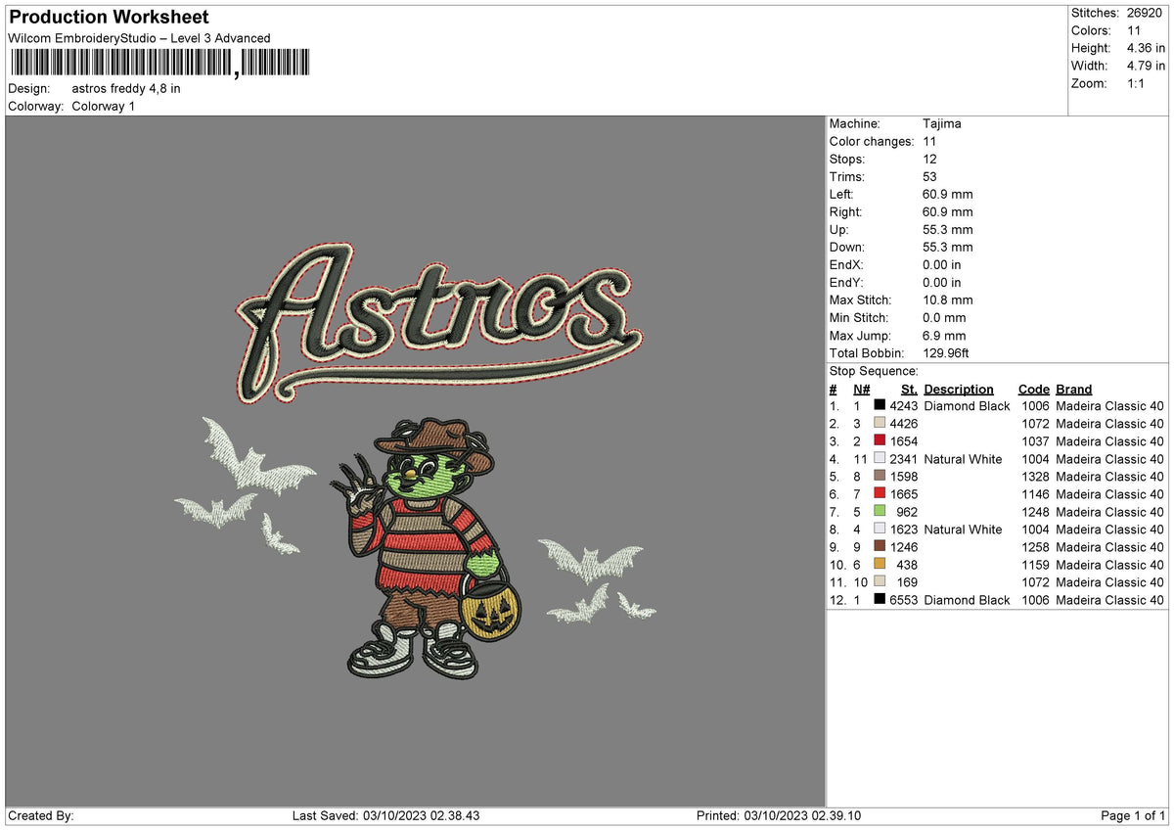Click the Code column header
The image size is (1174, 830).
pos(1033,389)
